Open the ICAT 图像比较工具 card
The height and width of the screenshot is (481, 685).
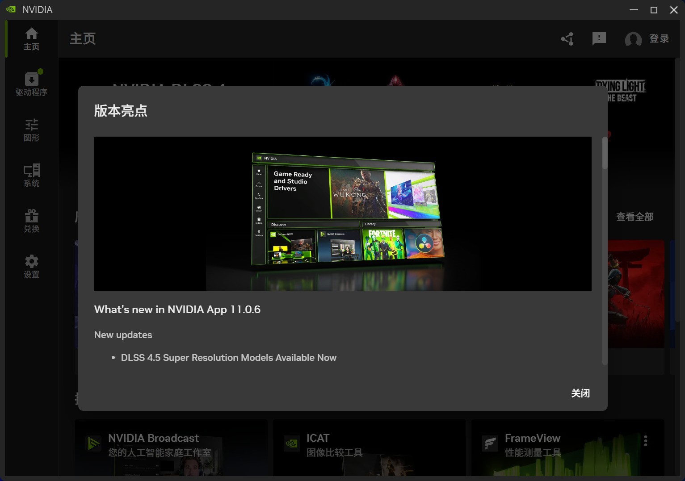point(369,448)
